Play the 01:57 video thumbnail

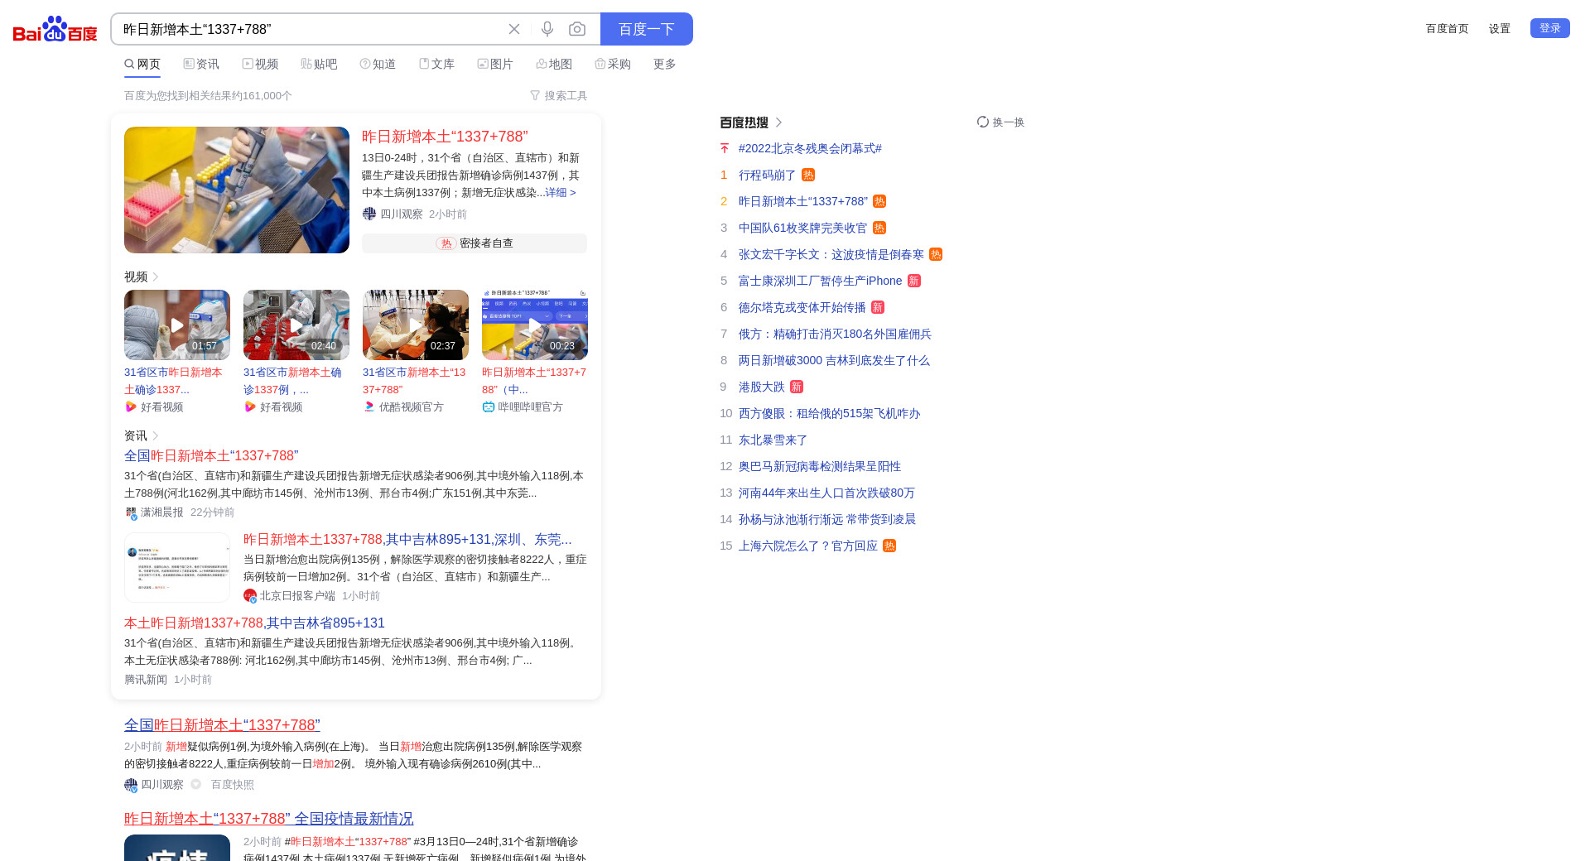(x=177, y=325)
